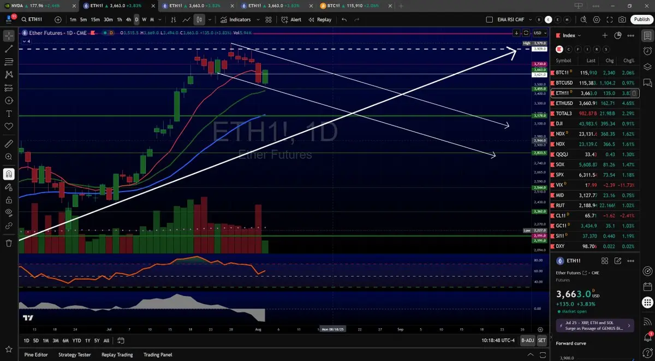Click the Publish button
655x361 pixels.
tap(641, 20)
